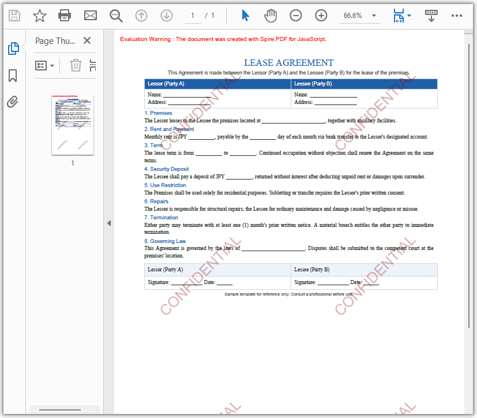The height and width of the screenshot is (418, 477).
Task: Print the document via printer icon
Action: point(65,15)
